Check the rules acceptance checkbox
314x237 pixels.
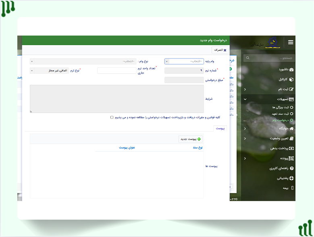tap(112, 117)
